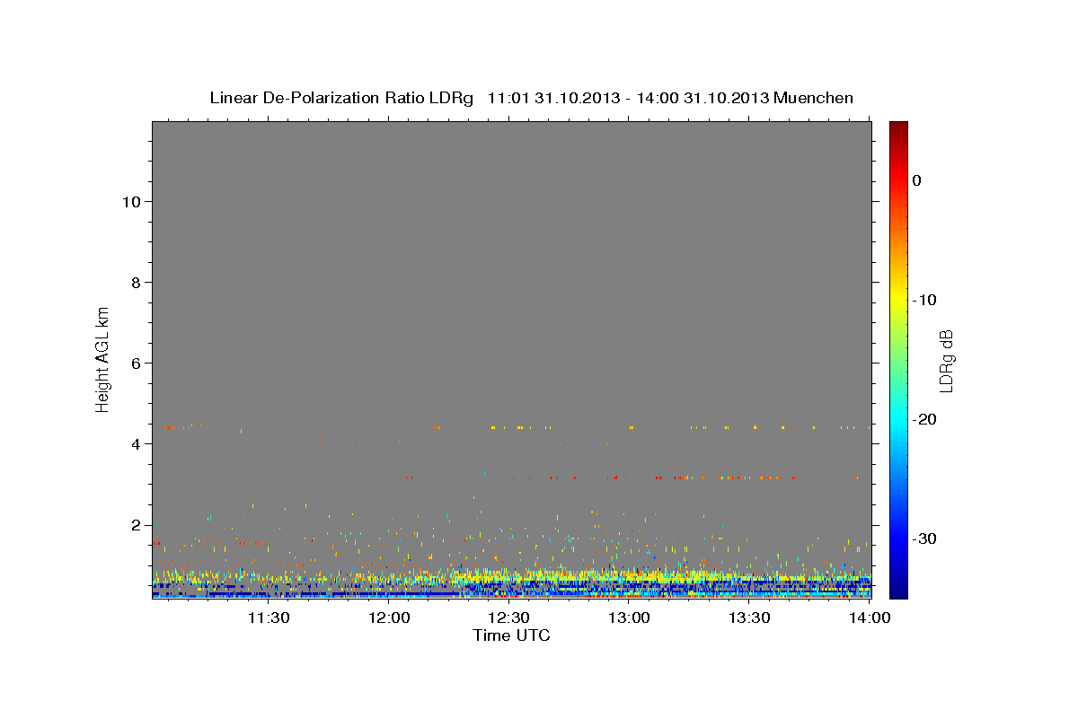Click the start time '11:01 31.10.2013' in title
The width and height of the screenshot is (1078, 718).
553,98
